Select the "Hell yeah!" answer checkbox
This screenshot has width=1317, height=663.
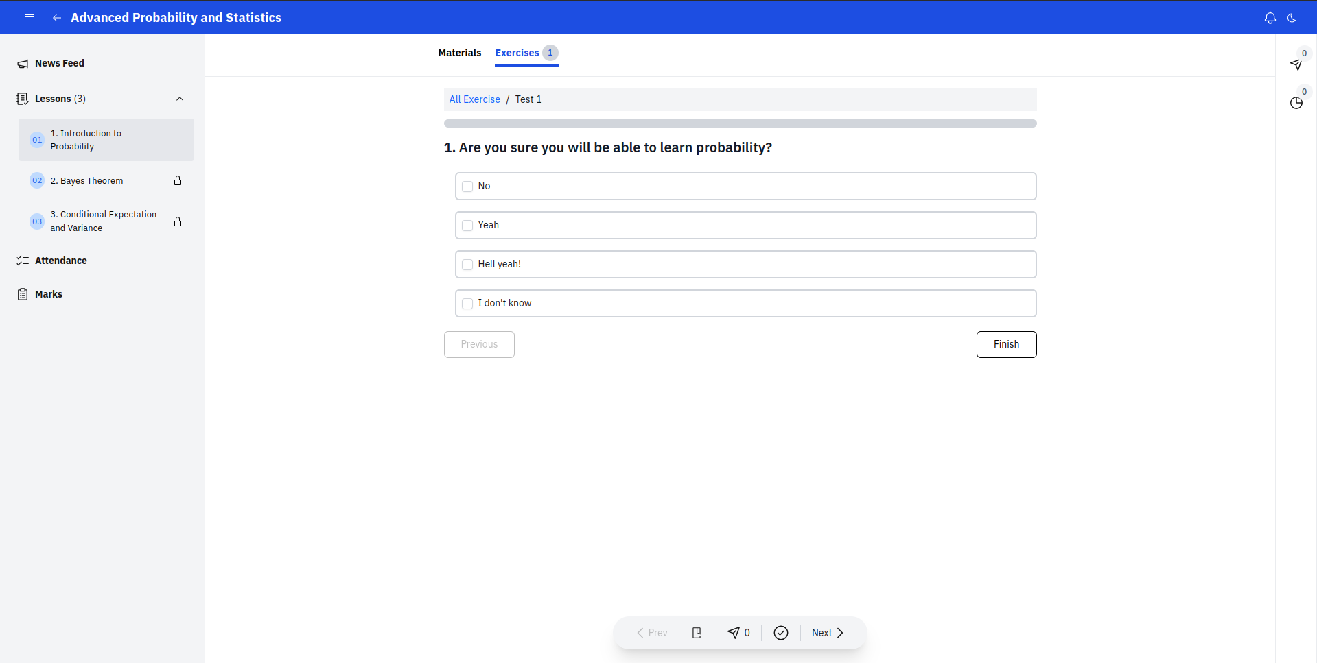coord(467,264)
